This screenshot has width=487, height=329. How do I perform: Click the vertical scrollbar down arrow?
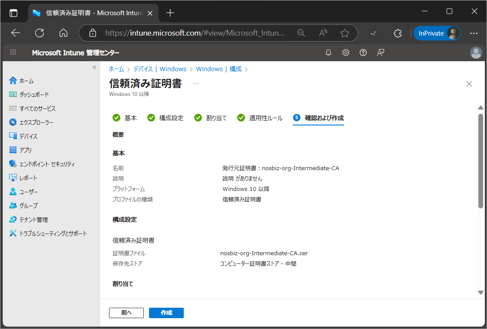(x=480, y=293)
